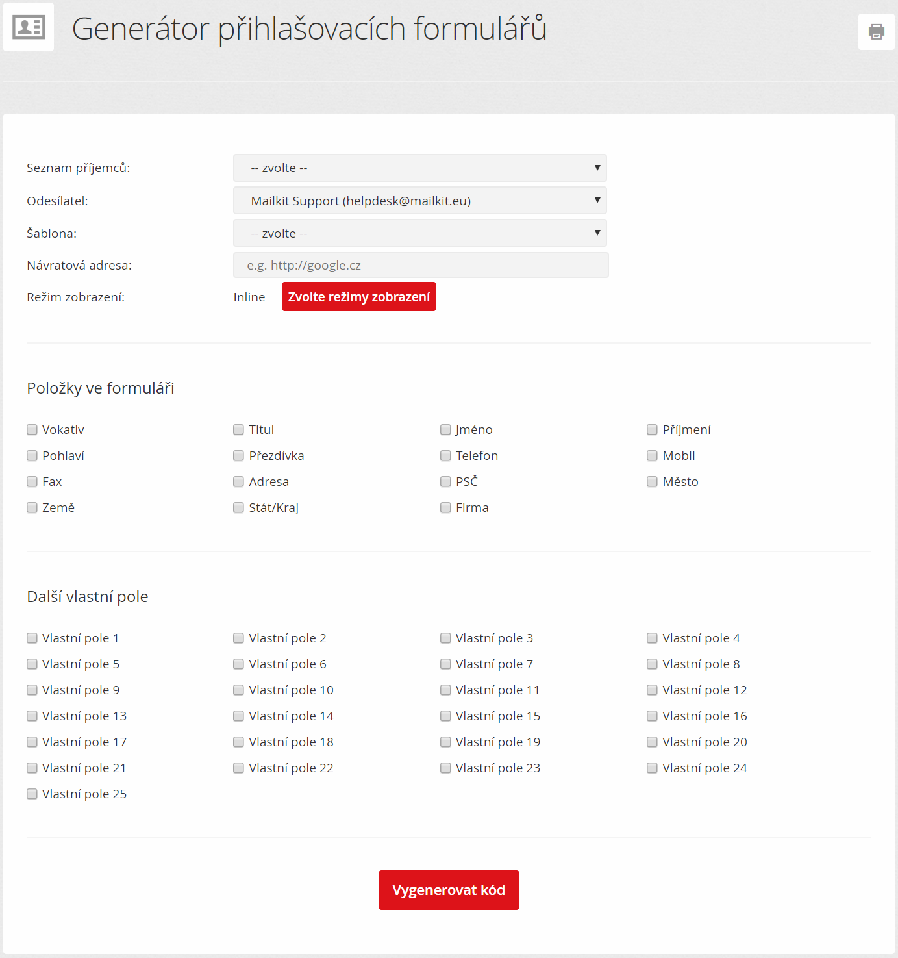The width and height of the screenshot is (898, 958).
Task: Toggle the Telefon checkbox
Action: 445,455
